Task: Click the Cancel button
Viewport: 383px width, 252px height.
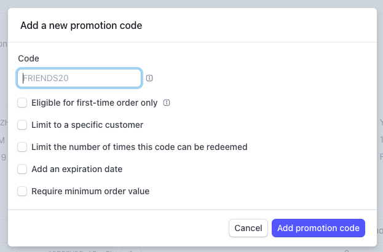Action: (248, 228)
